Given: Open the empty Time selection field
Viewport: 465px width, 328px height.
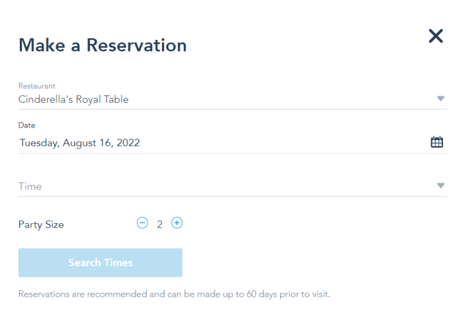Looking at the screenshot, I should click(232, 186).
